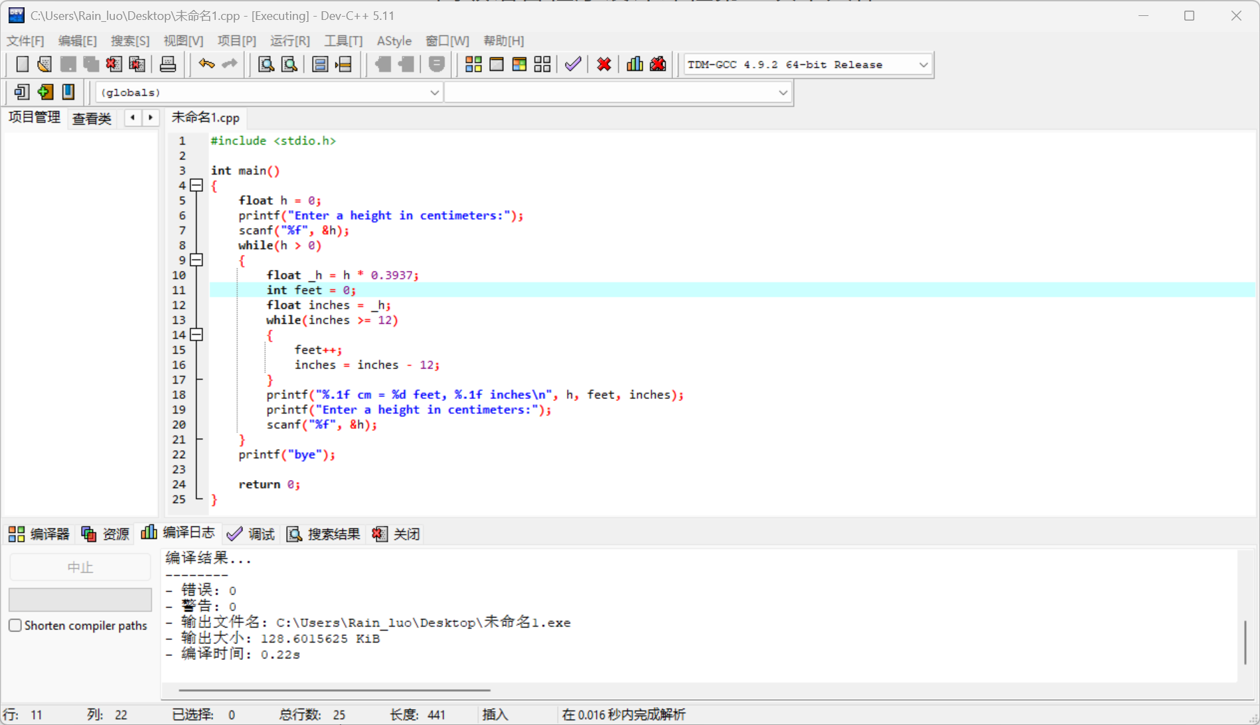Toggle a bookmark with the green plus icon
1260x725 pixels.
click(x=45, y=92)
